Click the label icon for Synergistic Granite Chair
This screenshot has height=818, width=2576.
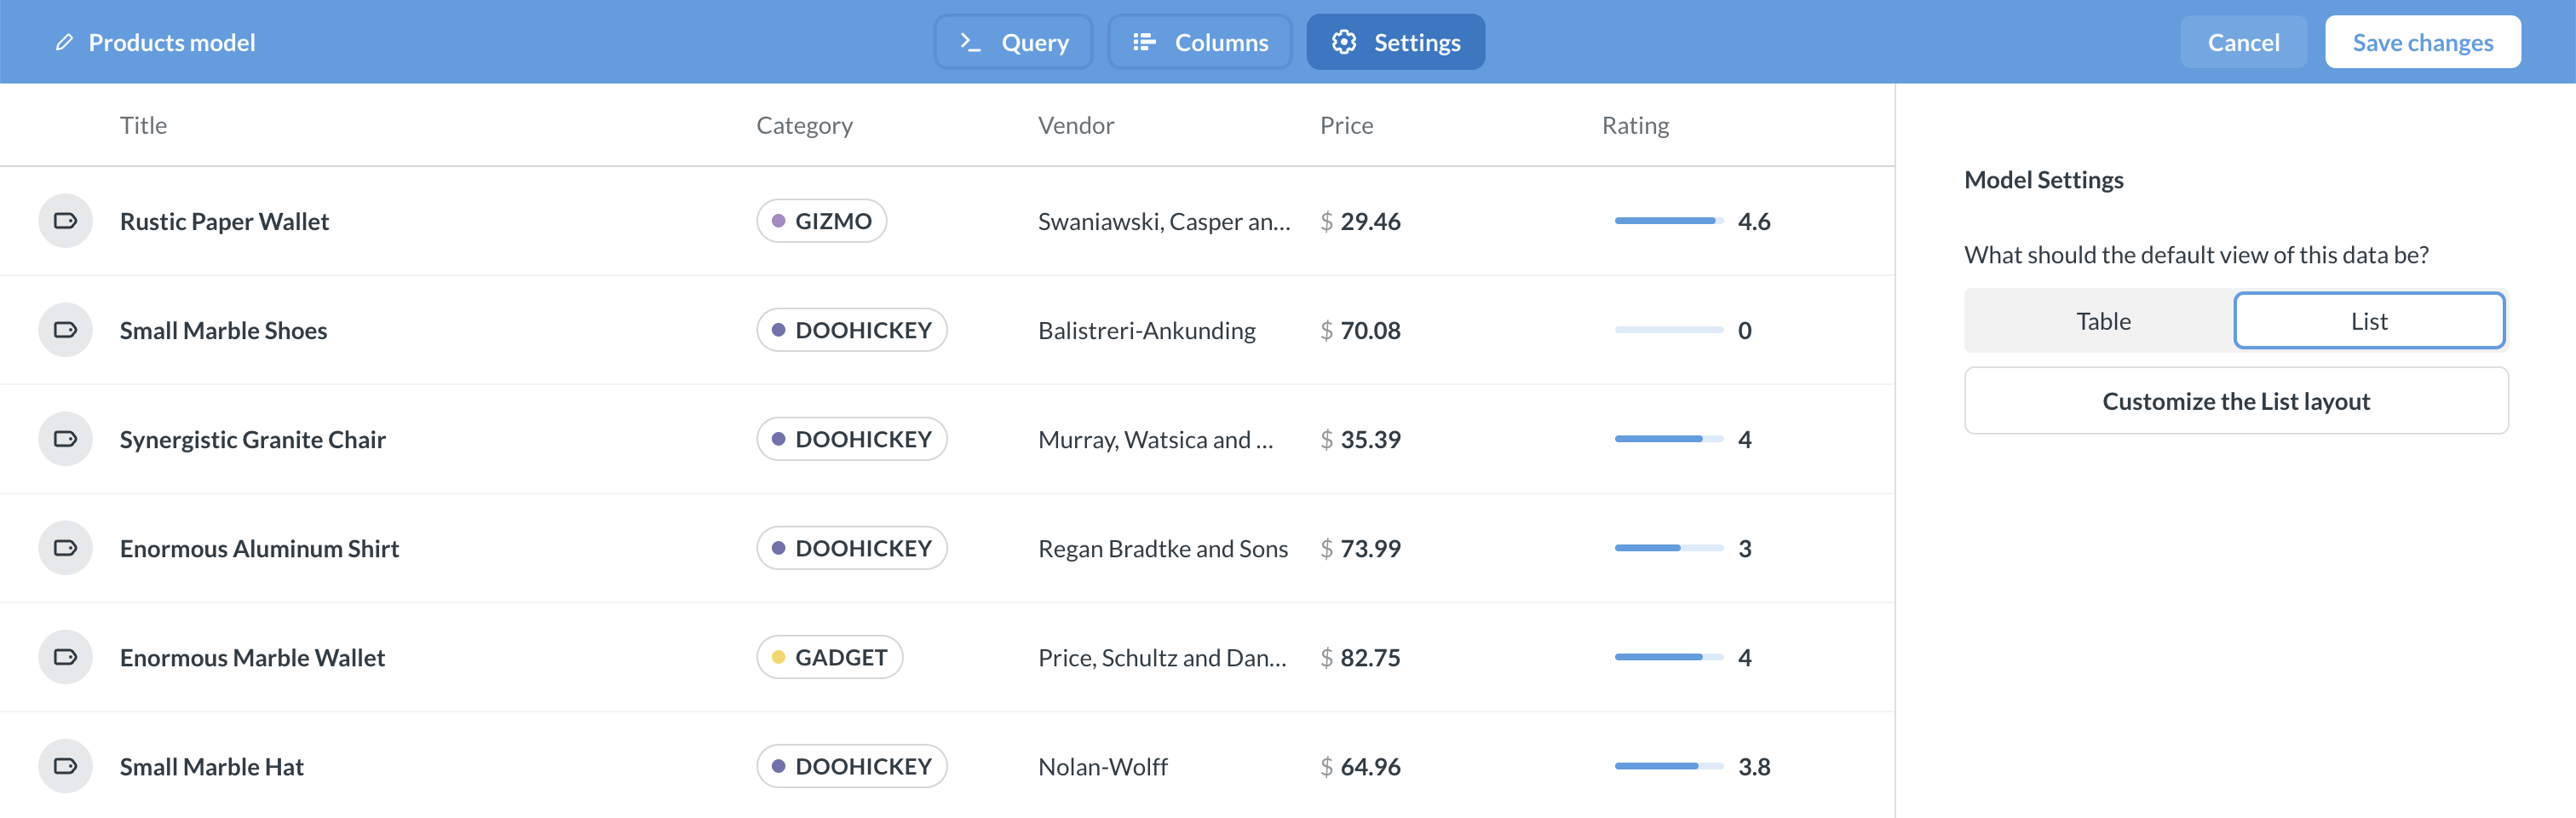click(x=65, y=439)
